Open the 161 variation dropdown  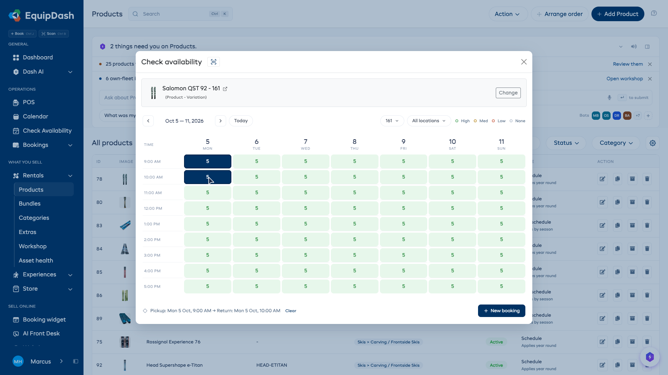[392, 121]
